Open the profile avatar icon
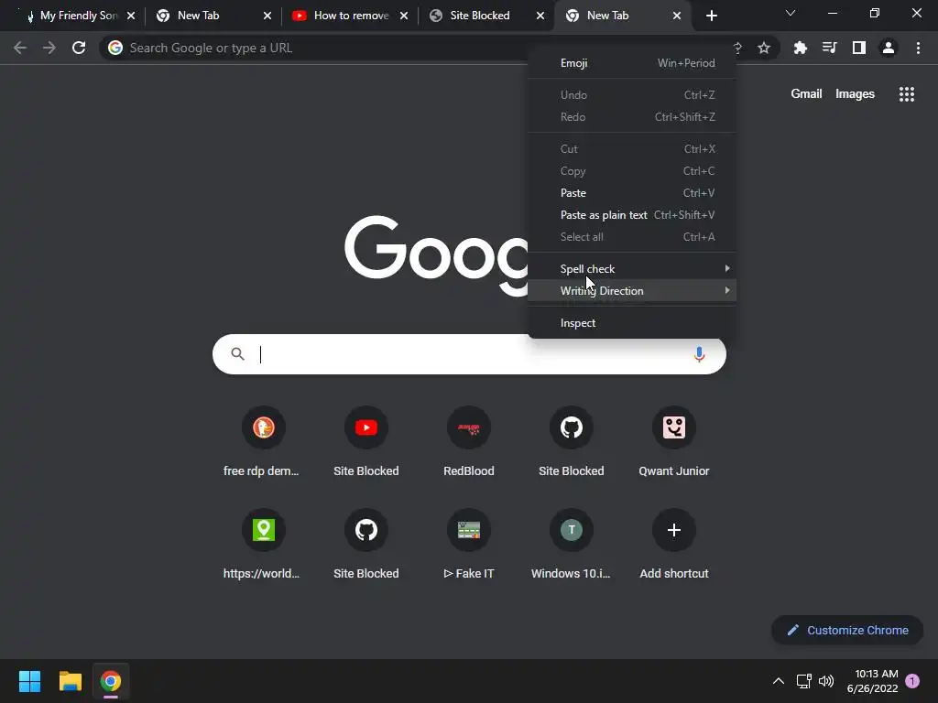Image resolution: width=938 pixels, height=703 pixels. (889, 48)
